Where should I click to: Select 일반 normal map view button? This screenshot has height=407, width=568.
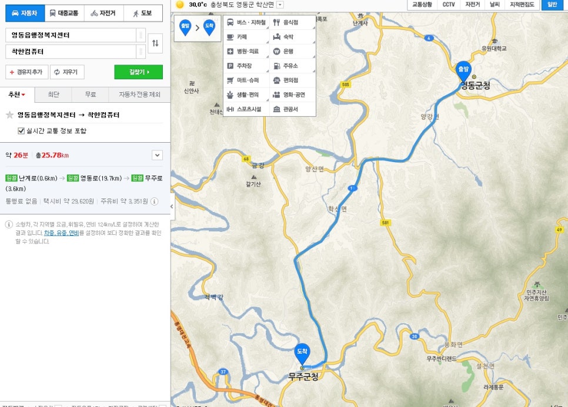(552, 4)
